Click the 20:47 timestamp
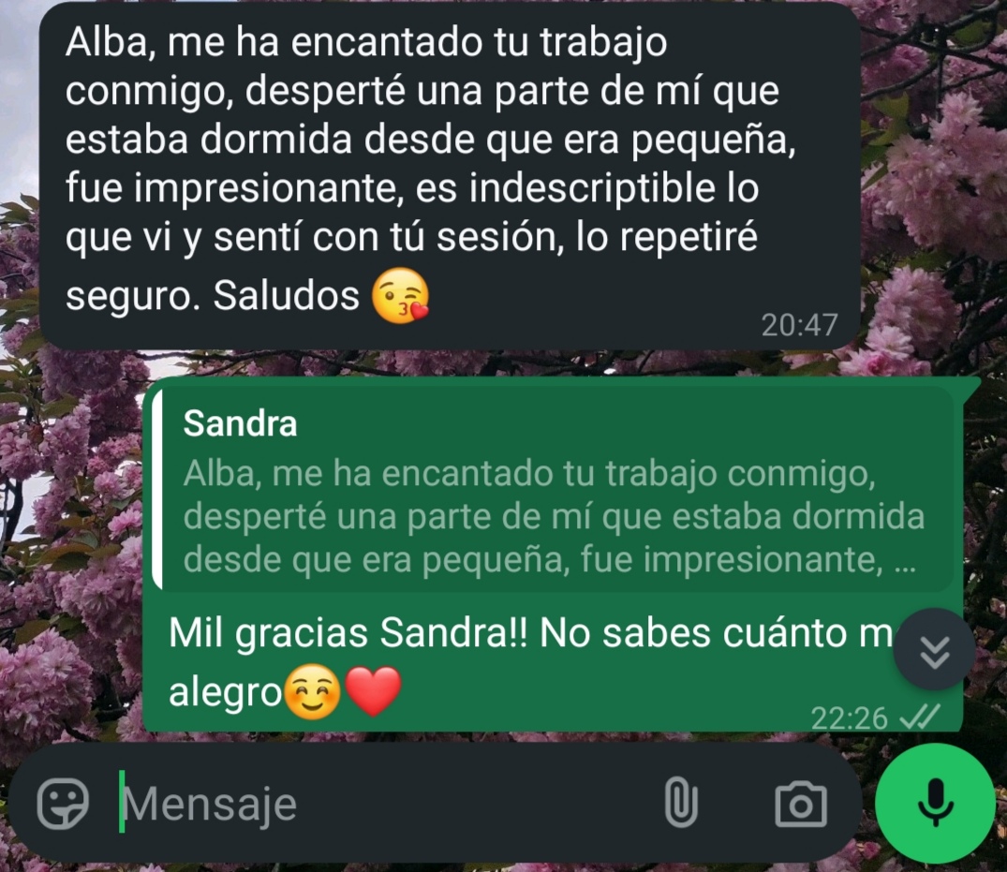 coord(800,325)
